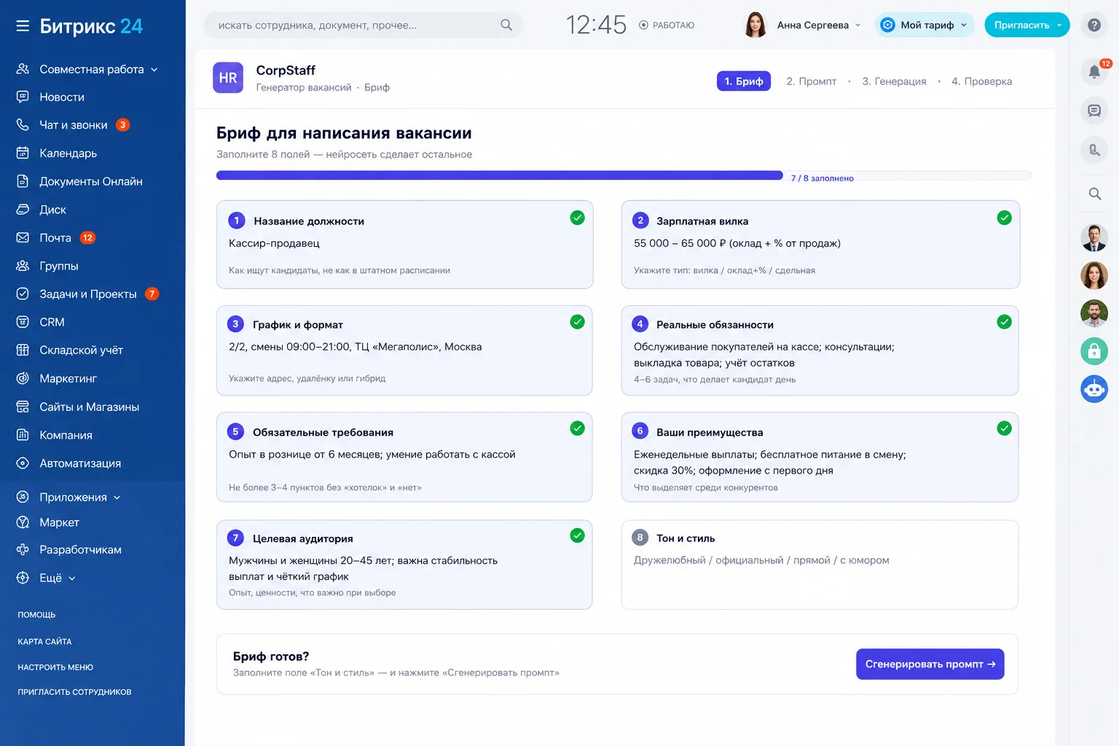Open notifications bell with badge 12

[1094, 71]
